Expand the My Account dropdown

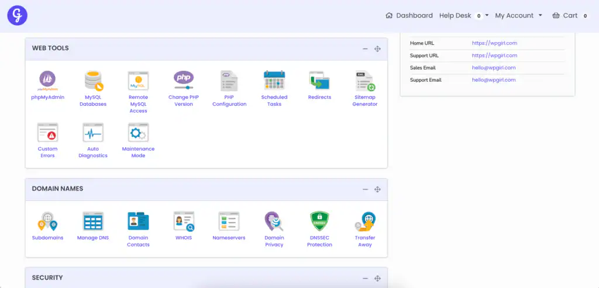pos(540,16)
